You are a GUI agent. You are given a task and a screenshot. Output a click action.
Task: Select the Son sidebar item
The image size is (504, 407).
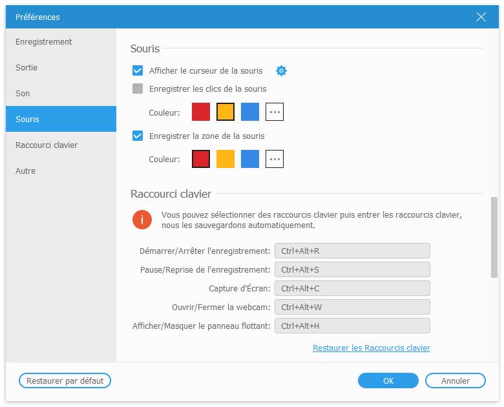pyautogui.click(x=23, y=94)
